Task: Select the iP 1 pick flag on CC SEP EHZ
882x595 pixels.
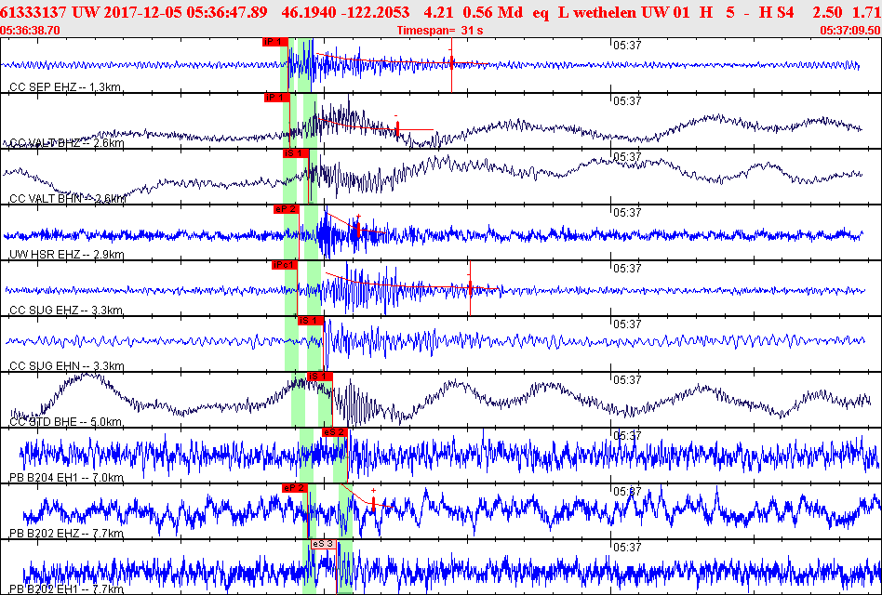Action: click(x=275, y=42)
